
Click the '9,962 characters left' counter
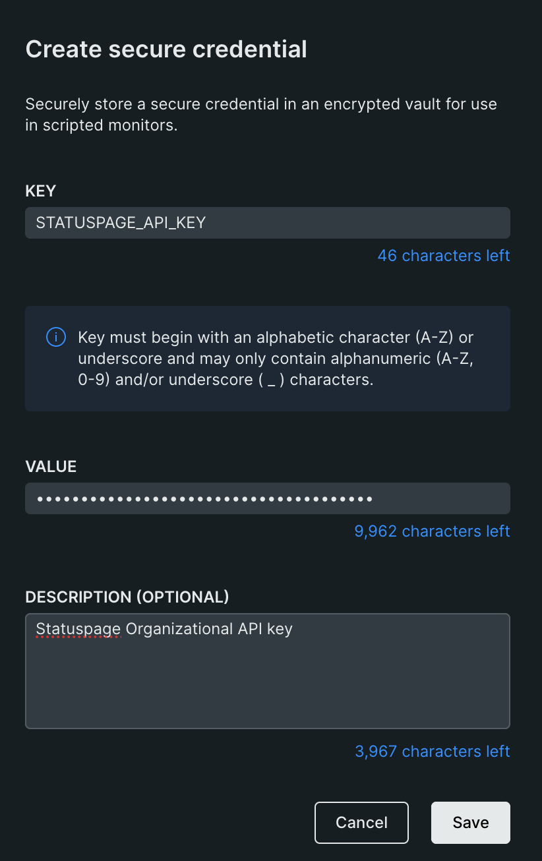(x=432, y=531)
